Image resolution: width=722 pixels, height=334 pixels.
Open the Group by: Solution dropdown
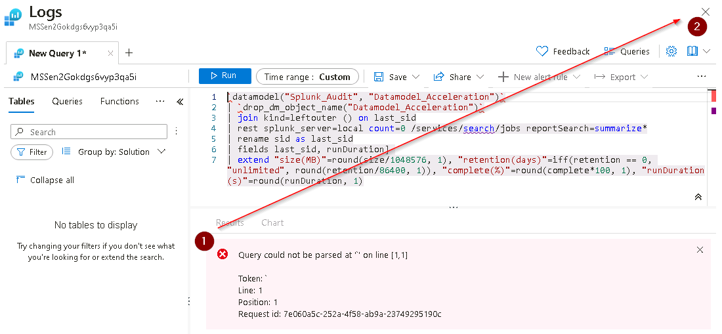tap(121, 152)
